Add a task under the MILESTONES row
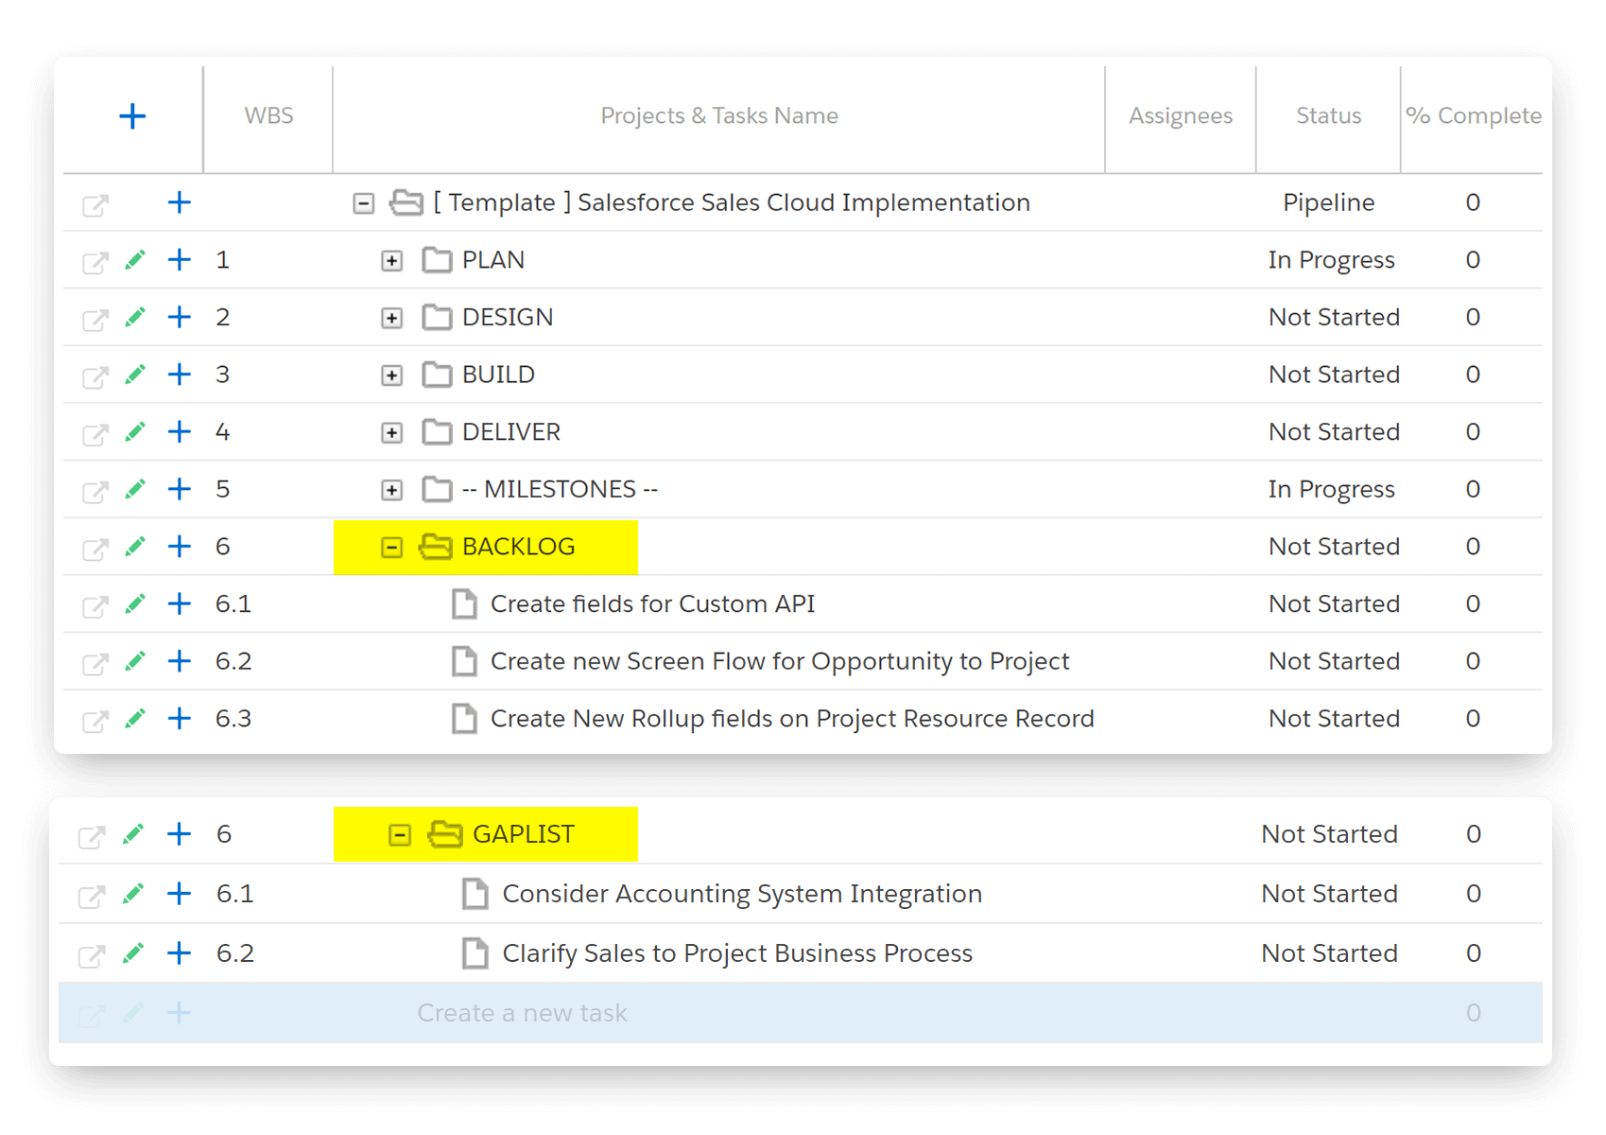This screenshot has width=1606, height=1135. [x=180, y=489]
